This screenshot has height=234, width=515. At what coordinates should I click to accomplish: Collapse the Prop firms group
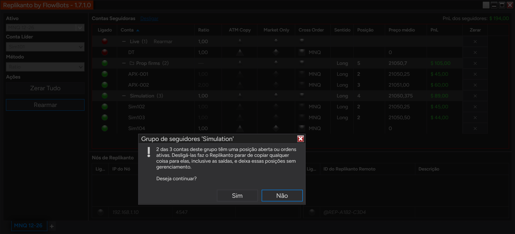point(124,63)
